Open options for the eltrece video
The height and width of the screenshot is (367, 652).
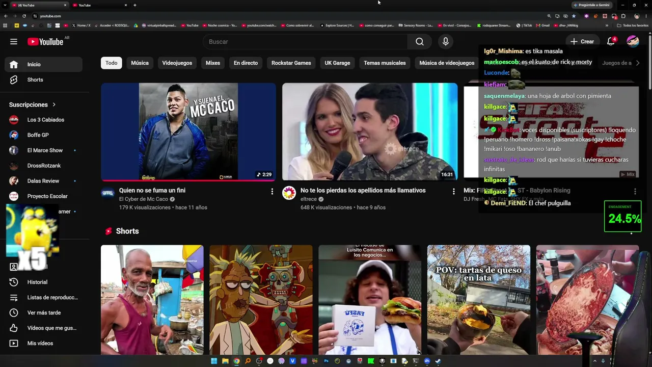(453, 192)
